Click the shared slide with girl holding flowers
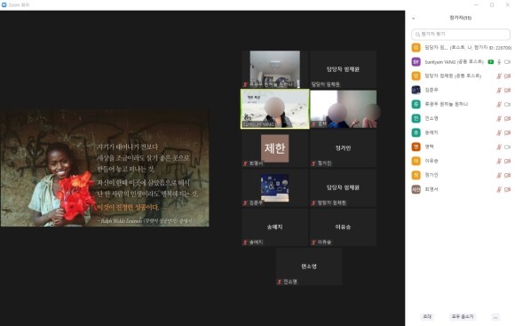515x326 pixels. click(105, 168)
